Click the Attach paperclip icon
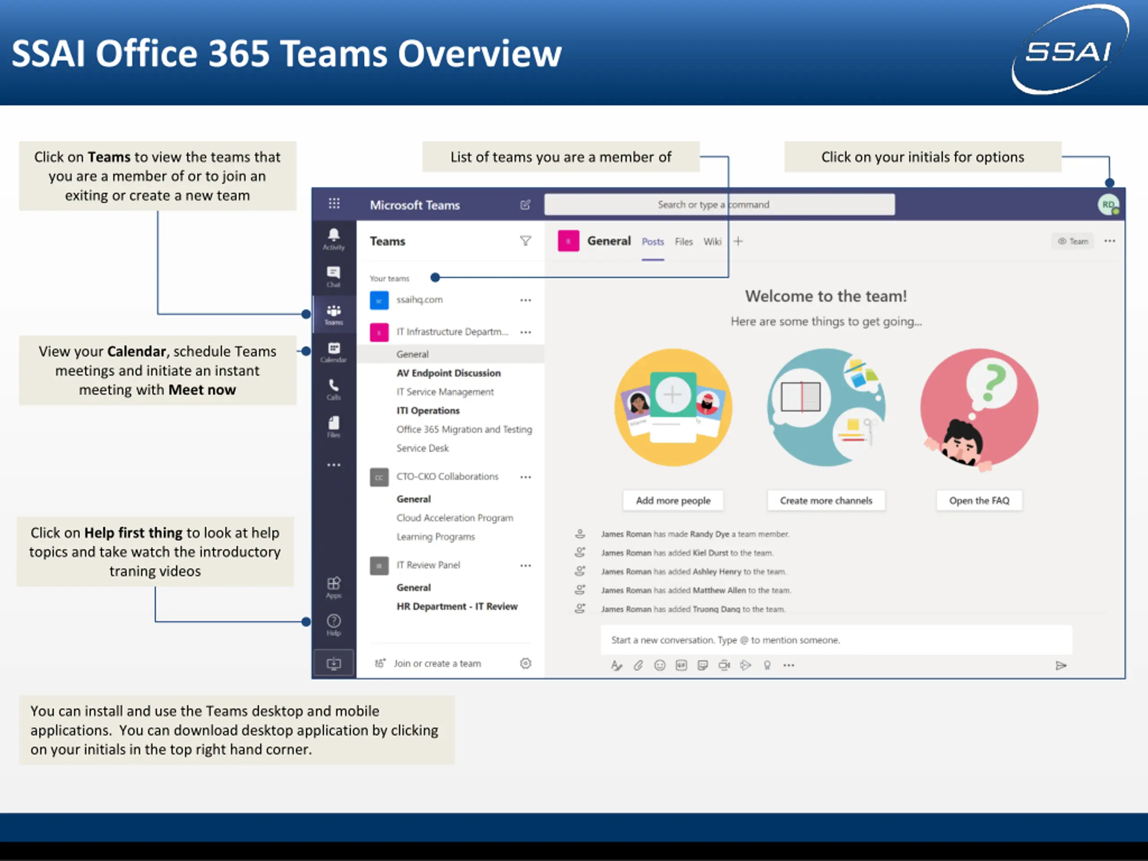The width and height of the screenshot is (1148, 861). click(638, 665)
